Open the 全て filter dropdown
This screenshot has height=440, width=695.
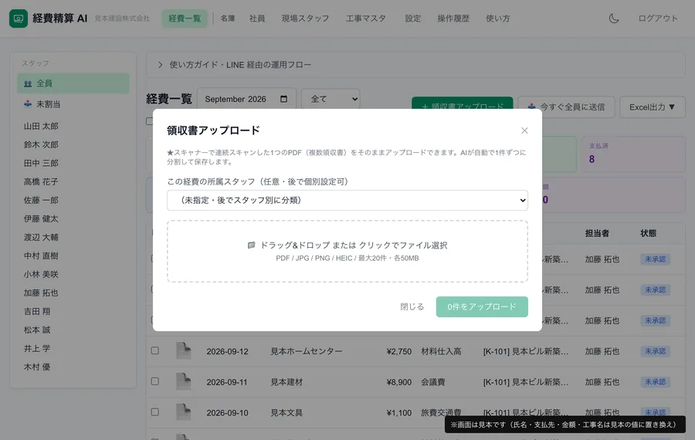click(x=331, y=99)
